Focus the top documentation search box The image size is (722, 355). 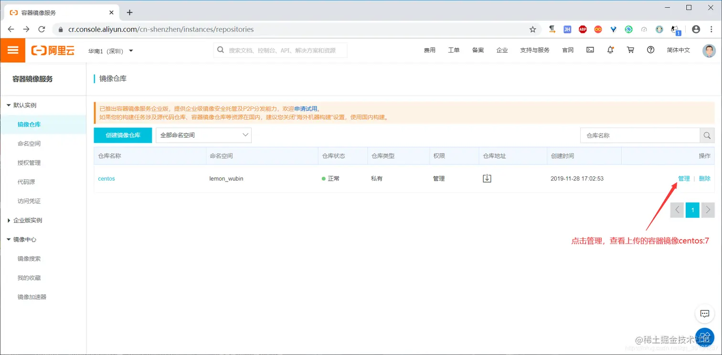pyautogui.click(x=280, y=50)
